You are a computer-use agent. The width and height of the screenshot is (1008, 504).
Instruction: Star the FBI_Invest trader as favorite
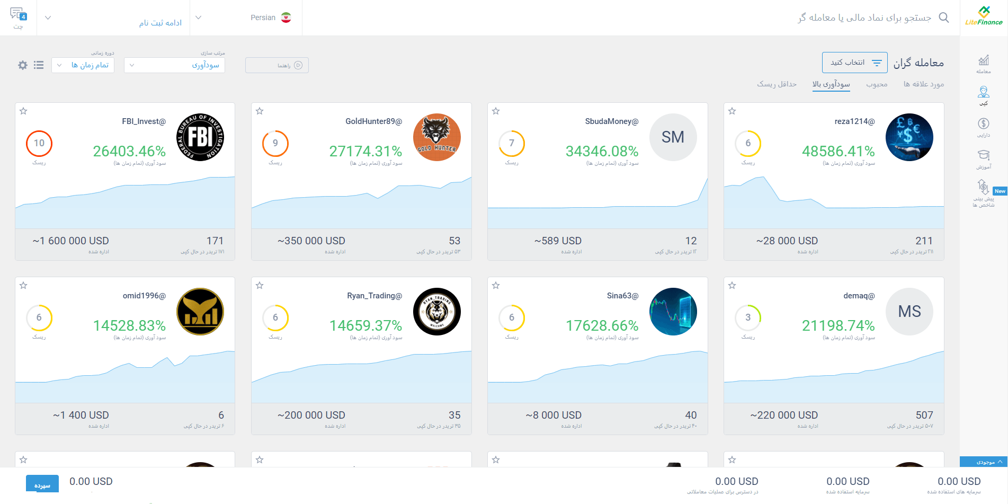click(23, 111)
